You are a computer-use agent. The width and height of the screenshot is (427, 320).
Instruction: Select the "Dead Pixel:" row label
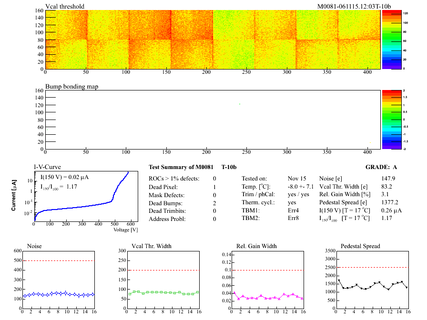164,187
